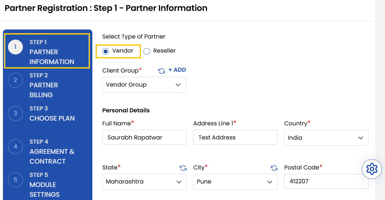This screenshot has height=200, width=385.
Task: Refresh the State dropdown options
Action: click(x=183, y=168)
